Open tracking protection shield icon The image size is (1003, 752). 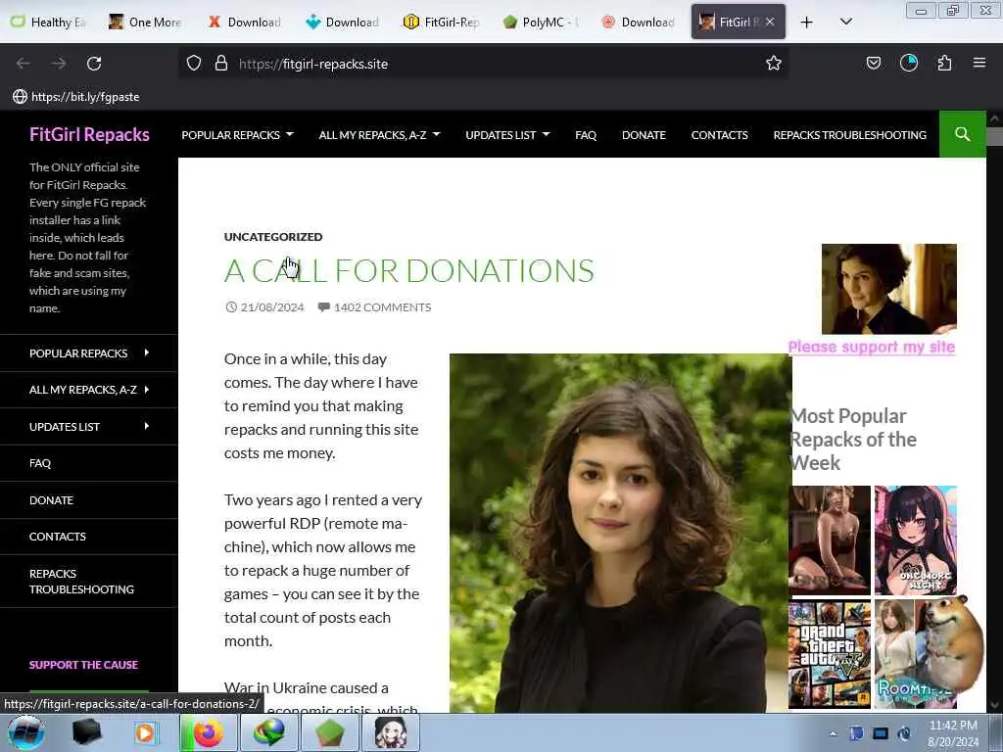[194, 64]
